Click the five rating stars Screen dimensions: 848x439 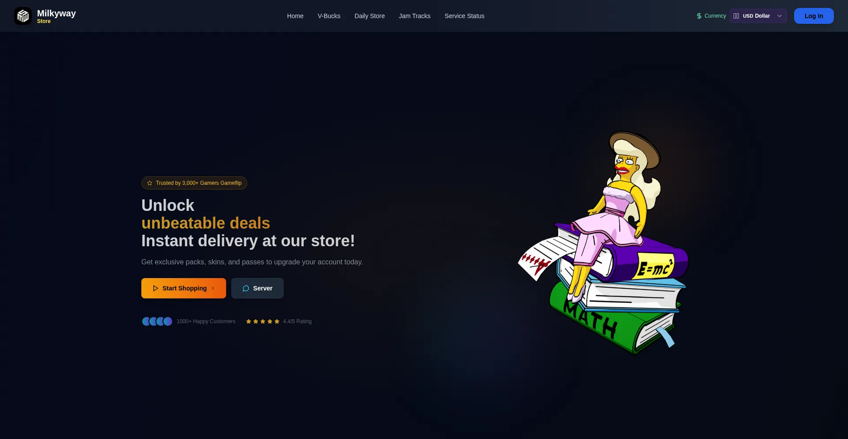click(x=263, y=321)
